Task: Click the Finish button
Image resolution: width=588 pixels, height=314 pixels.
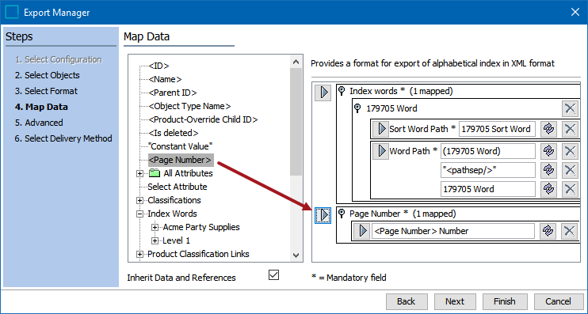Action: click(x=504, y=301)
